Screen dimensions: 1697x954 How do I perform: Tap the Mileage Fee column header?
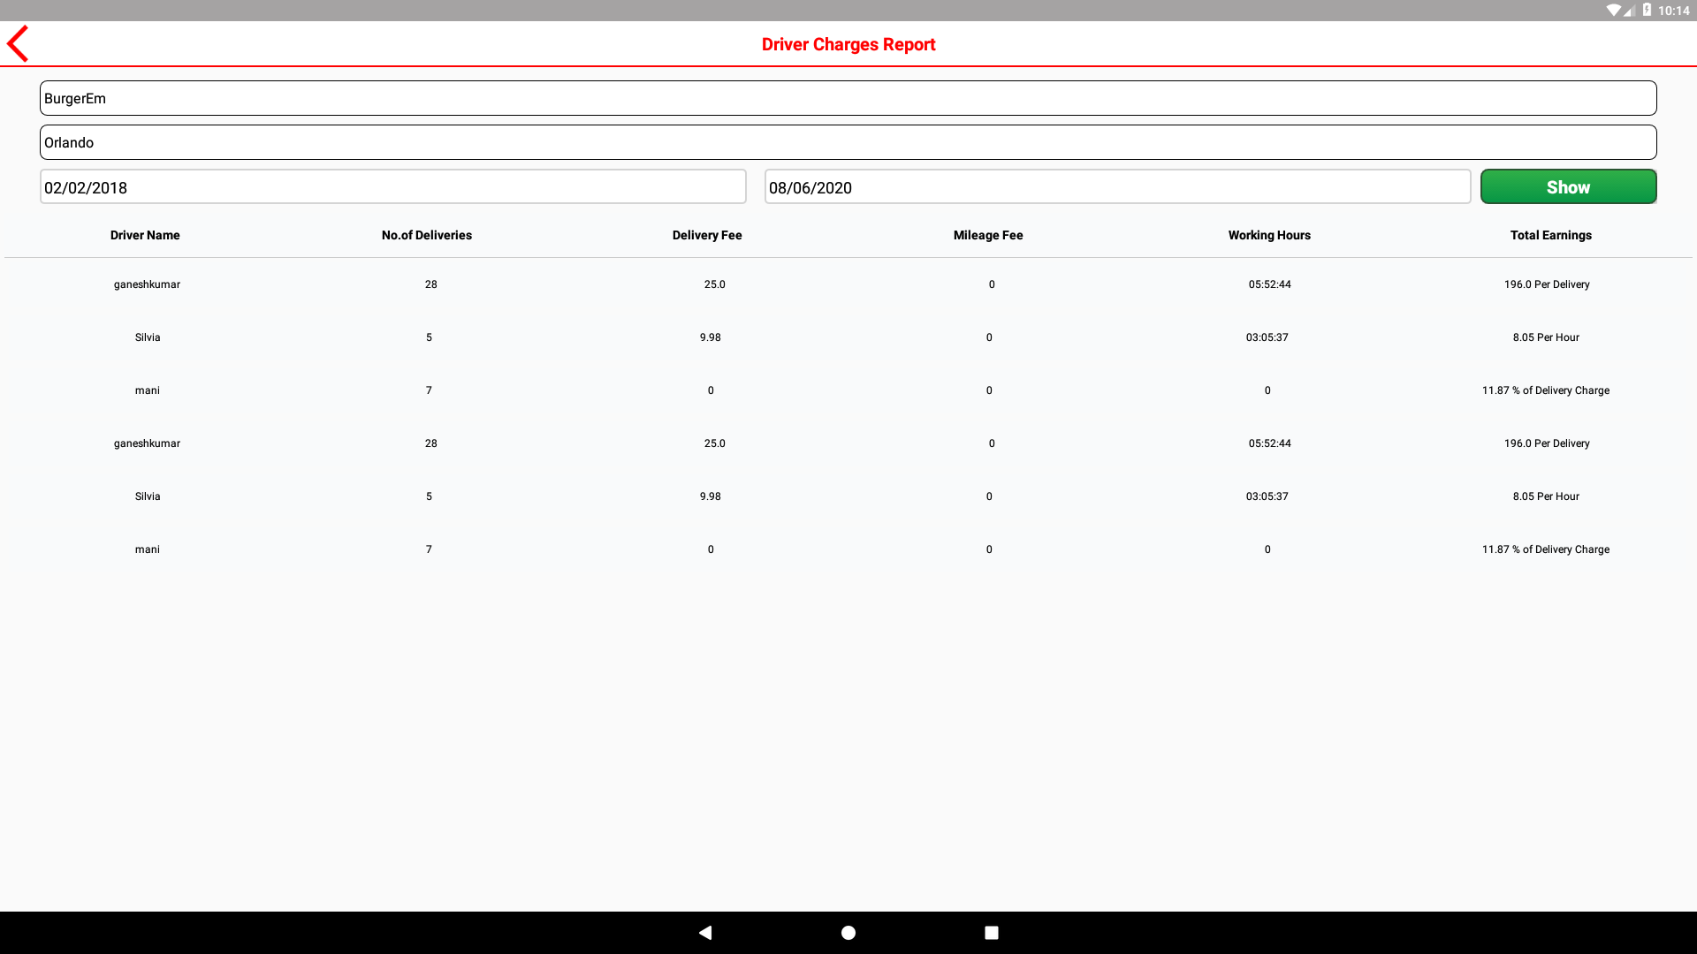tap(987, 235)
